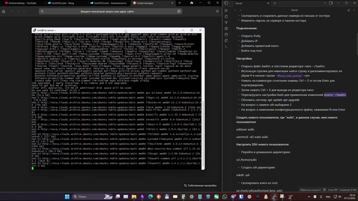
Task: Open browser hamburger menu
Action: click(217, 11)
